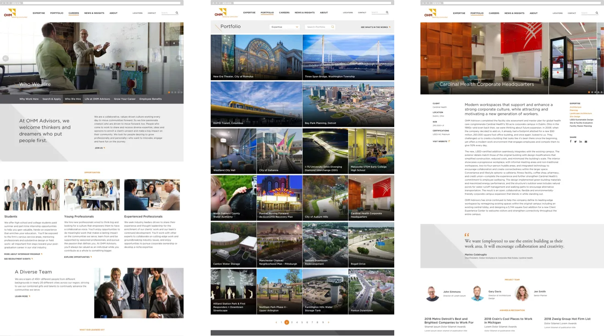Show the next Cardinal Health hero image
The image size is (604, 336).
(x=599, y=58)
